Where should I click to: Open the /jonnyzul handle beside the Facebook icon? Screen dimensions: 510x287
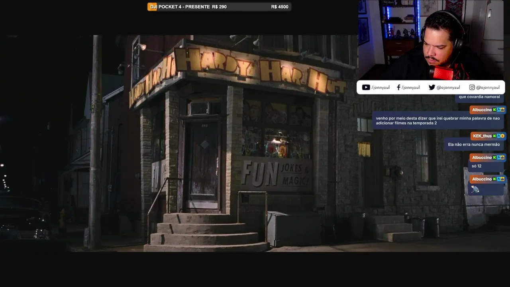point(410,87)
